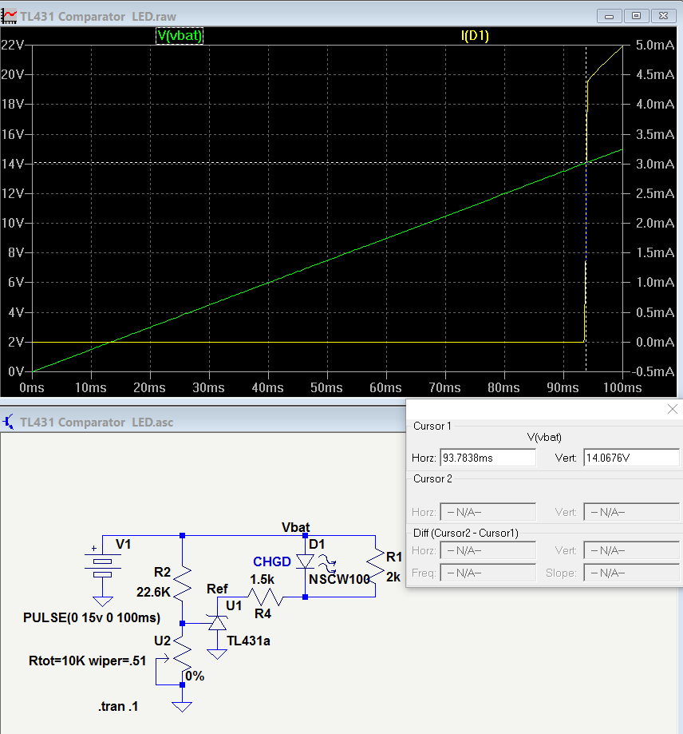Click the Cursor 2 Horz field
This screenshot has width=683, height=734.
pos(488,512)
